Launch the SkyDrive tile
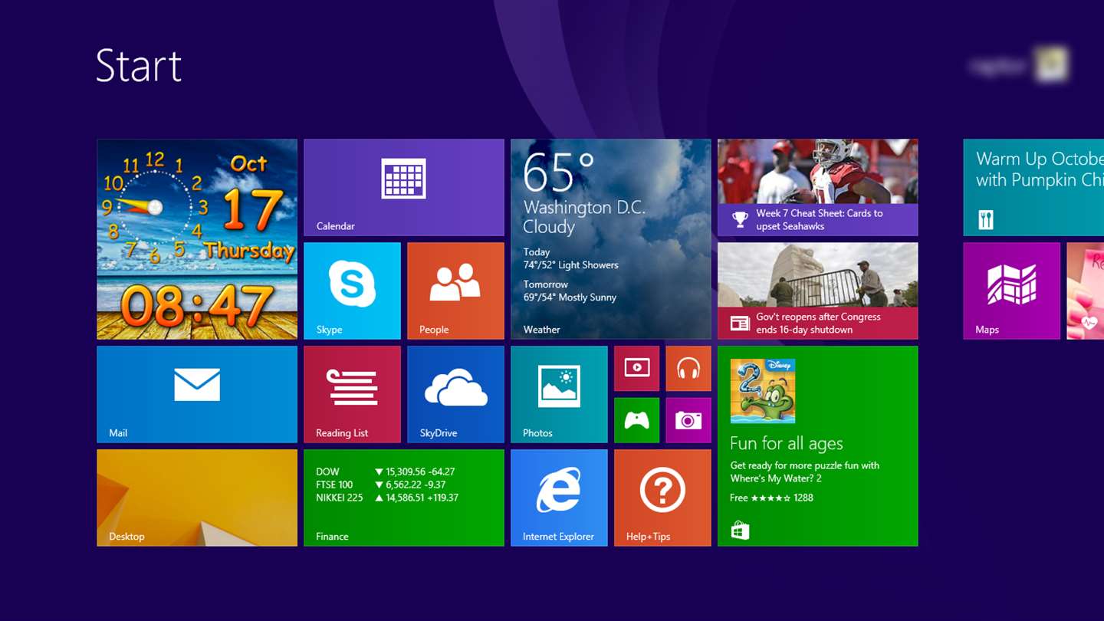This screenshot has height=621, width=1104. tap(456, 395)
